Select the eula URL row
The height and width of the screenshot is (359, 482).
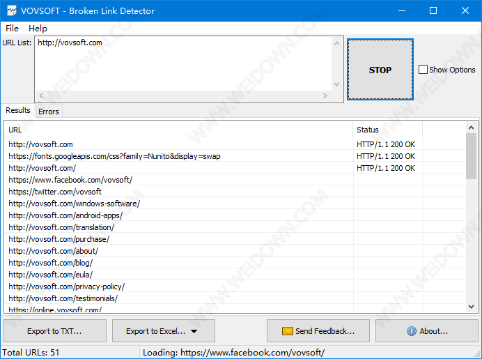235,275
